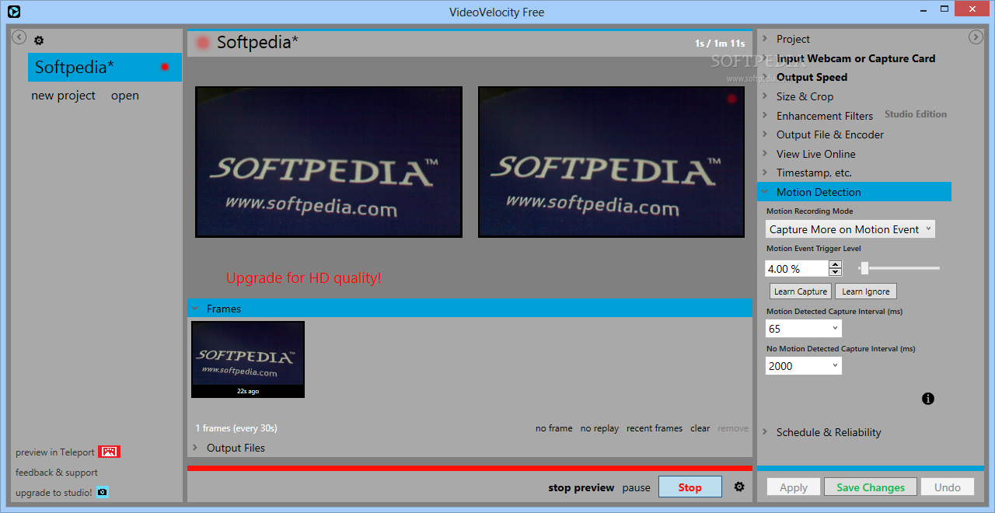Clear the frames list
Viewport: 995px width, 513px height.
pyautogui.click(x=700, y=428)
